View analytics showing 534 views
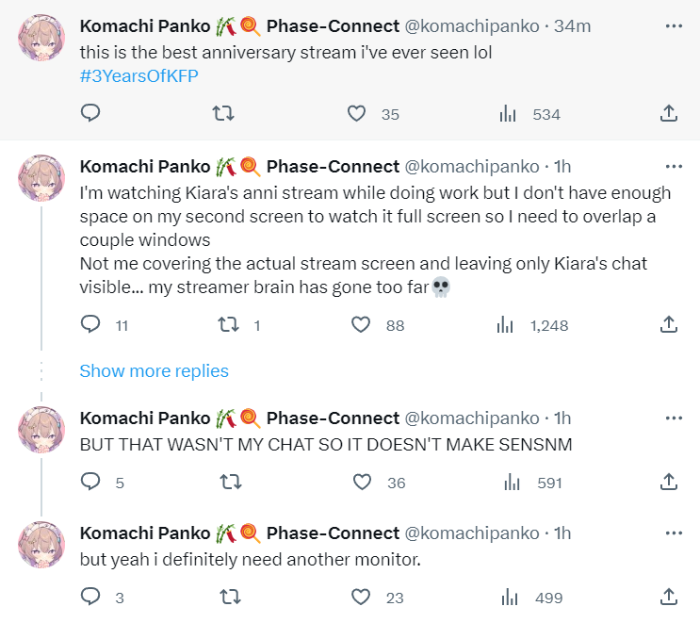Image resolution: width=700 pixels, height=623 pixels. point(508,114)
